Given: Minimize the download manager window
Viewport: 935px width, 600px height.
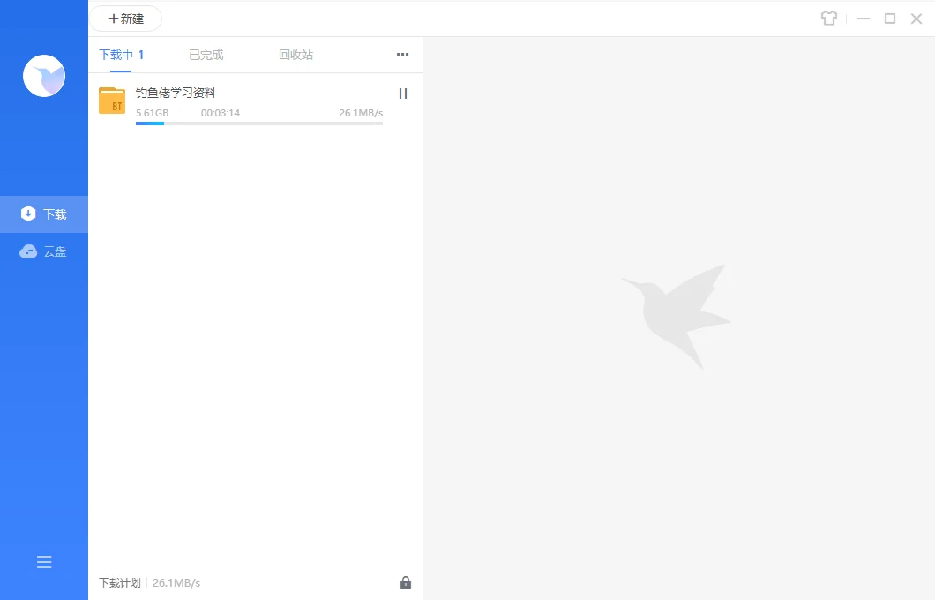Looking at the screenshot, I should [864, 19].
